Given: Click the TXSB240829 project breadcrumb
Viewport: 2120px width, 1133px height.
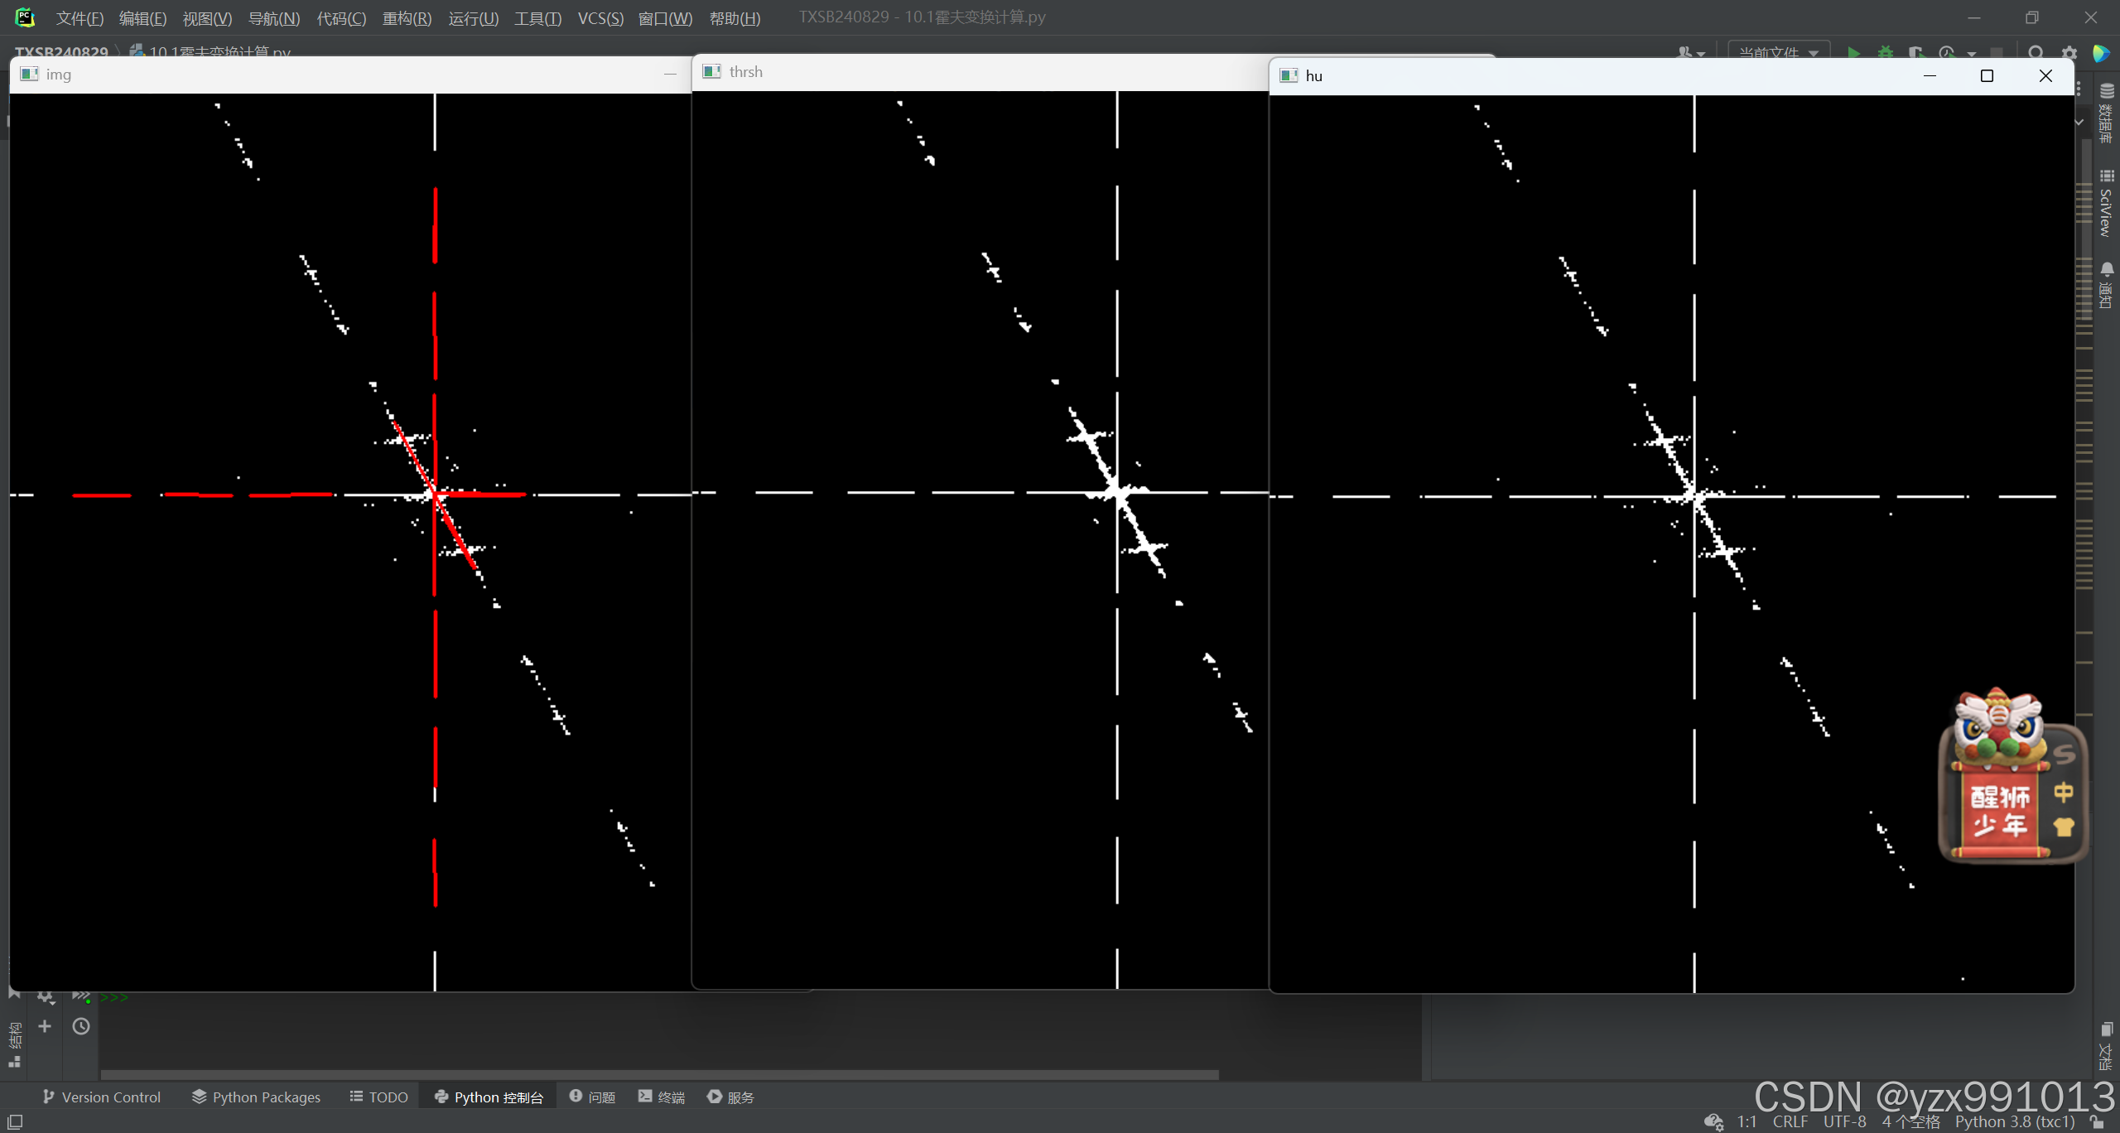Looking at the screenshot, I should point(61,51).
